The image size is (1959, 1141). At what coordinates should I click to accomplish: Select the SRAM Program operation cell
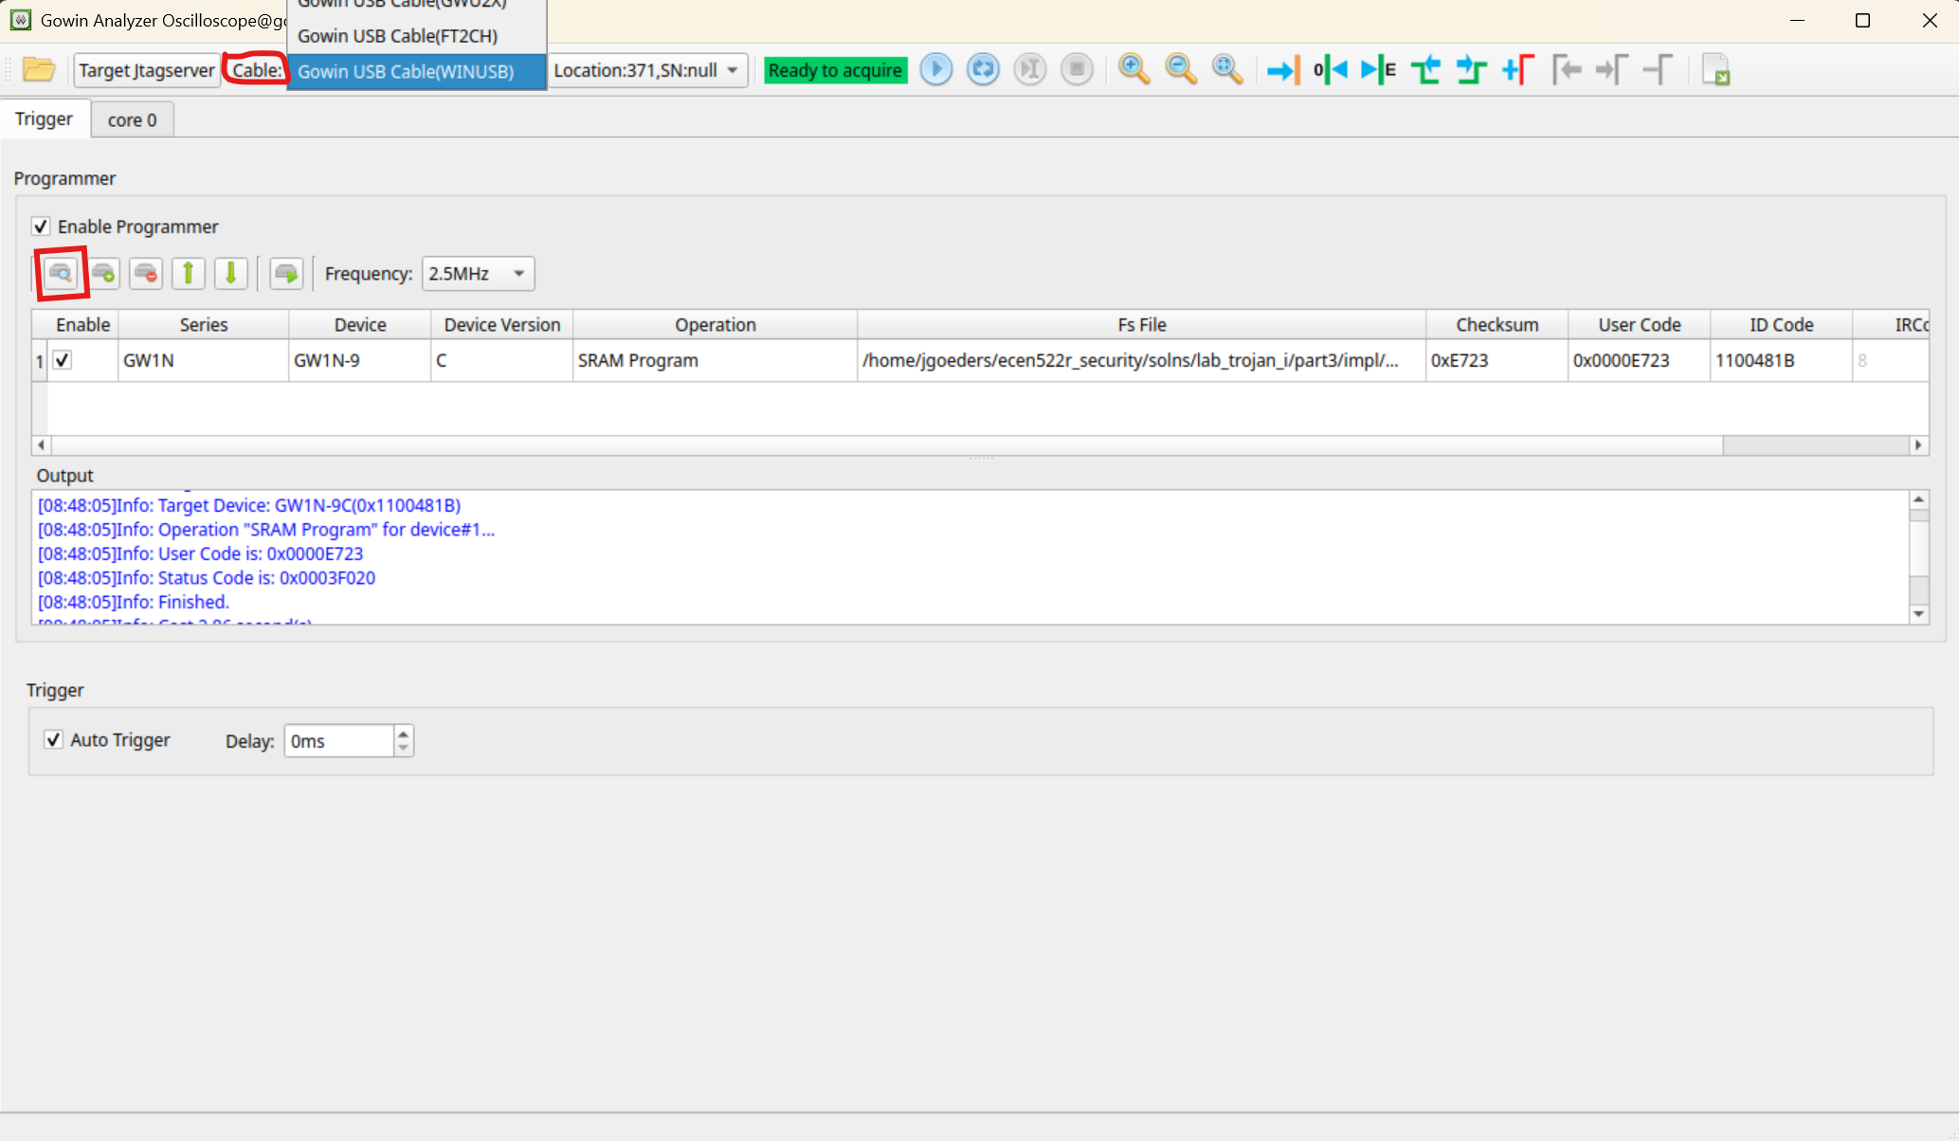[715, 360]
